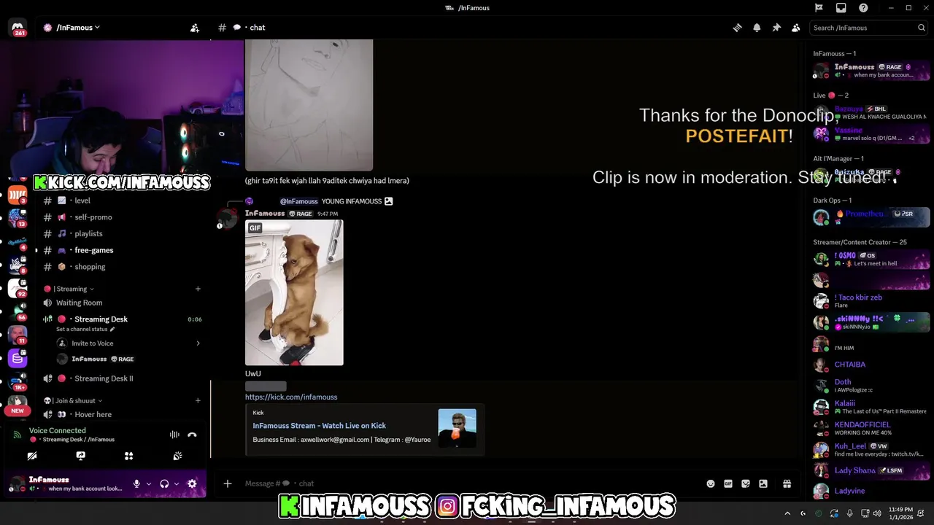Open the emoji picker in message bar
The width and height of the screenshot is (934, 525).
(x=711, y=483)
